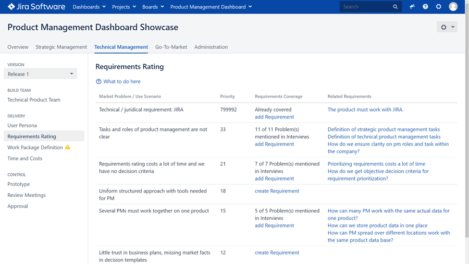Open the Release 1 version dropdown
Viewport: 469px width, 264px height.
40,74
